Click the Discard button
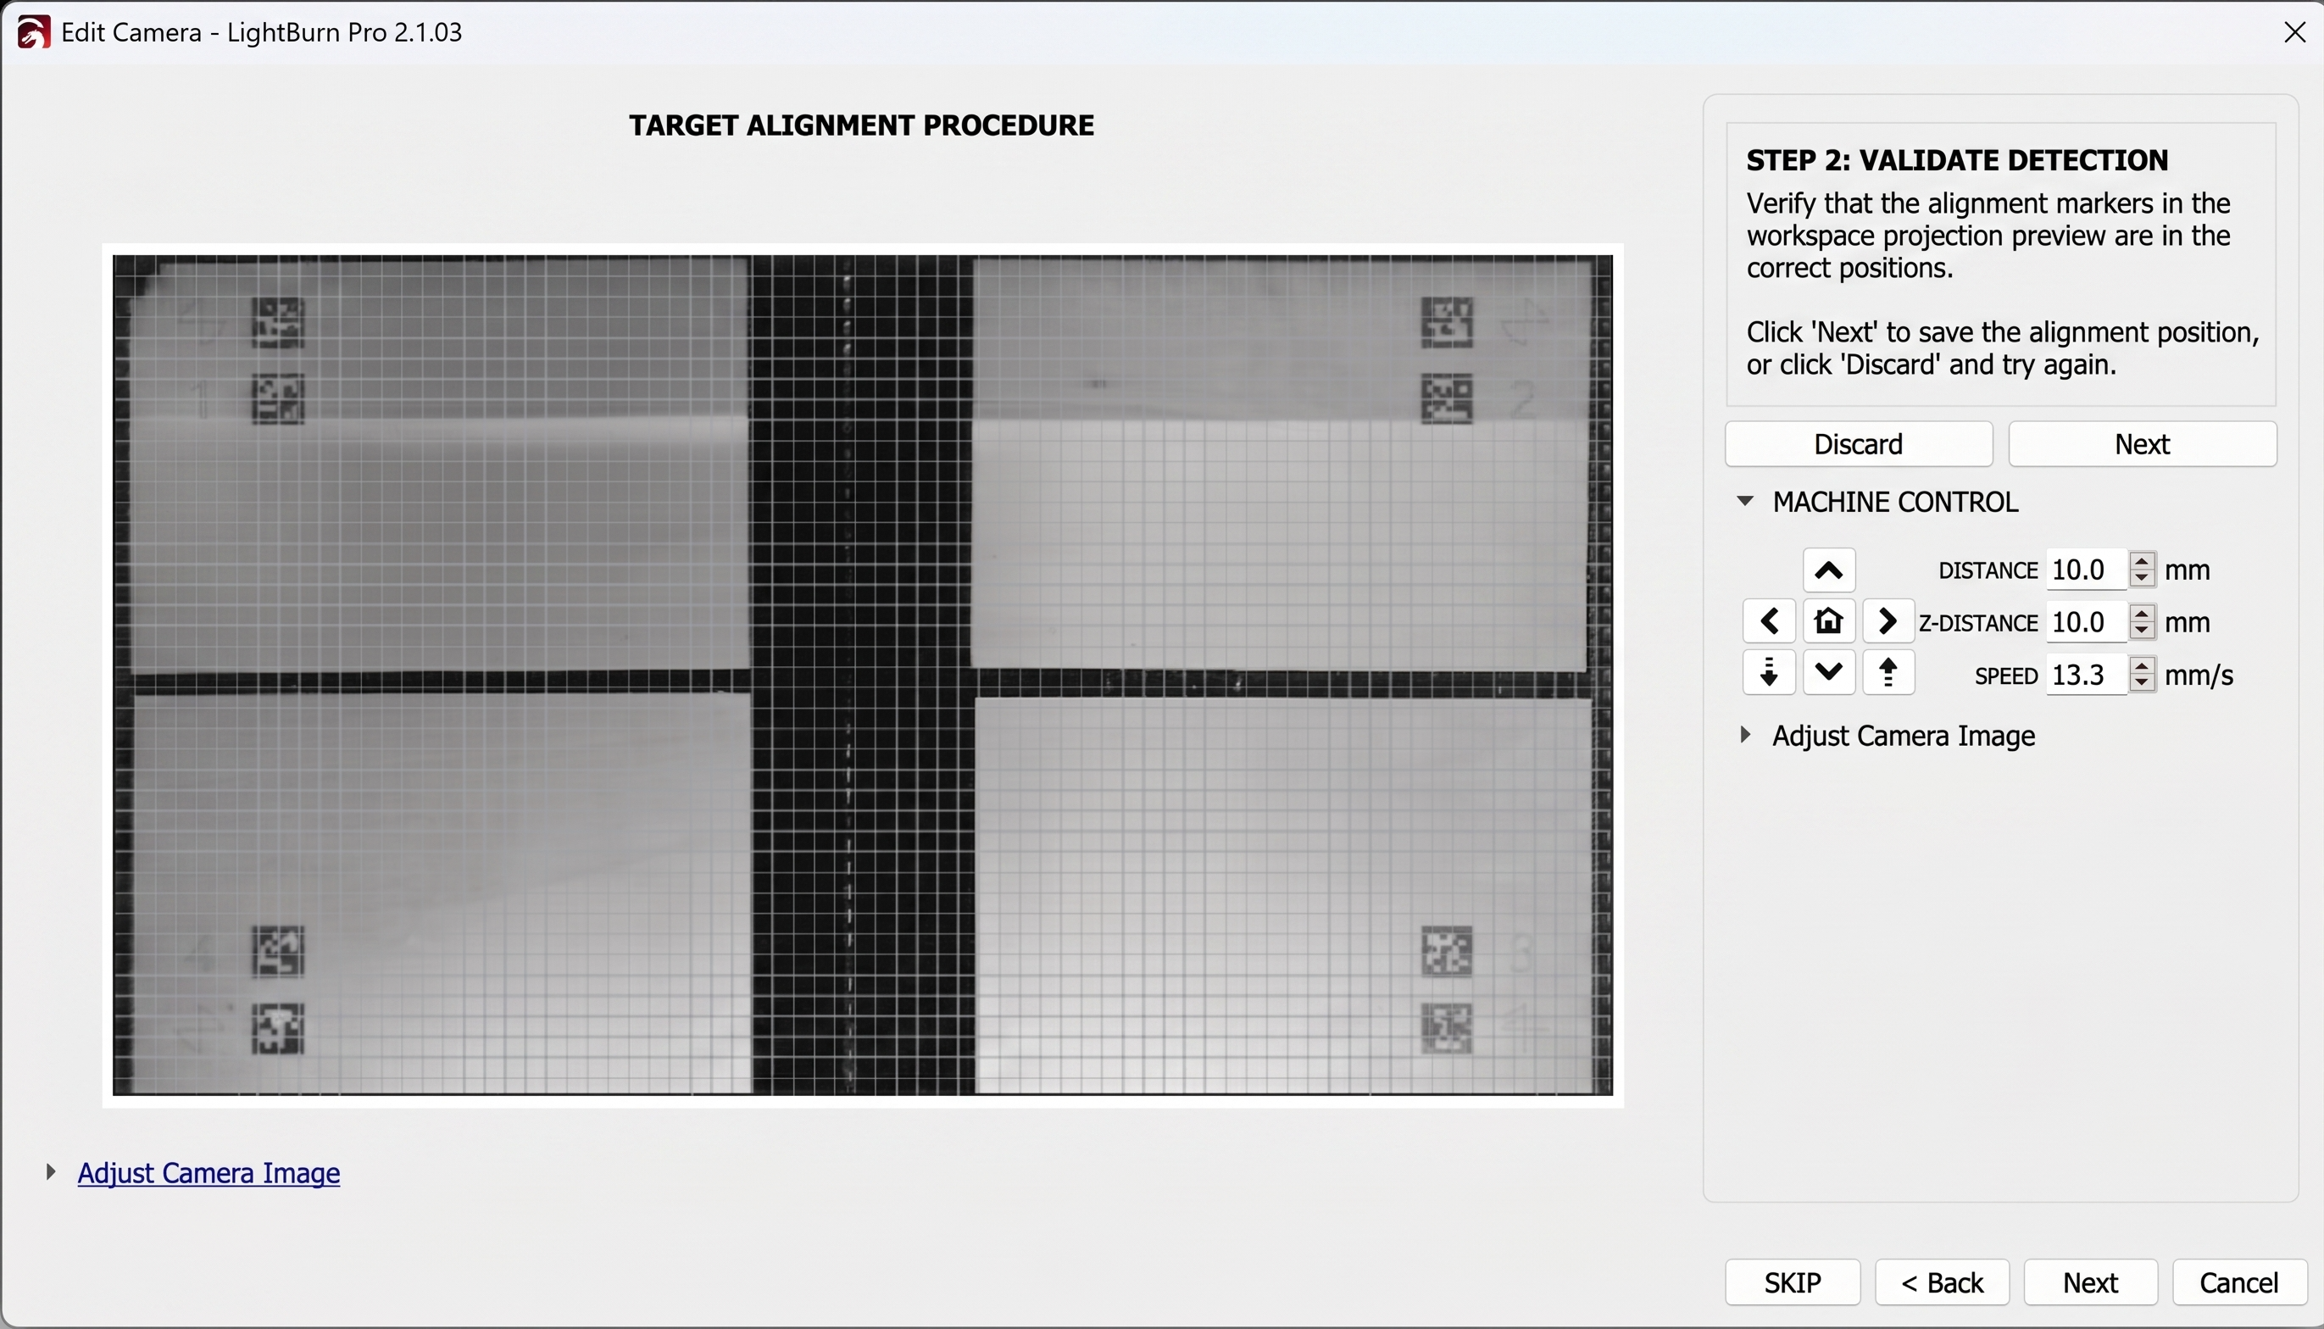2324x1329 pixels. (1859, 444)
